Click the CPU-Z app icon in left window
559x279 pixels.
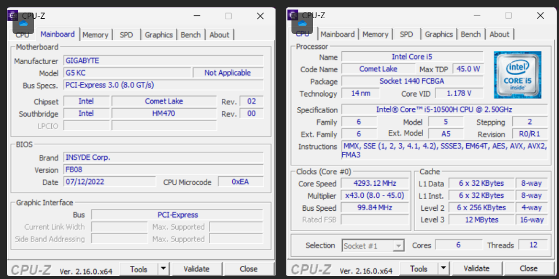click(13, 16)
